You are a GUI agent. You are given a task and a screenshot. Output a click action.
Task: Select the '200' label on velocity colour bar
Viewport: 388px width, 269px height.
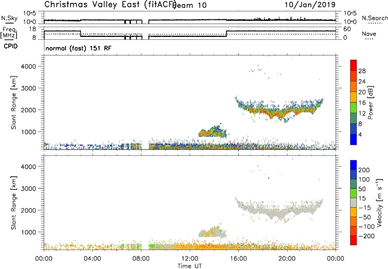[x=364, y=170]
